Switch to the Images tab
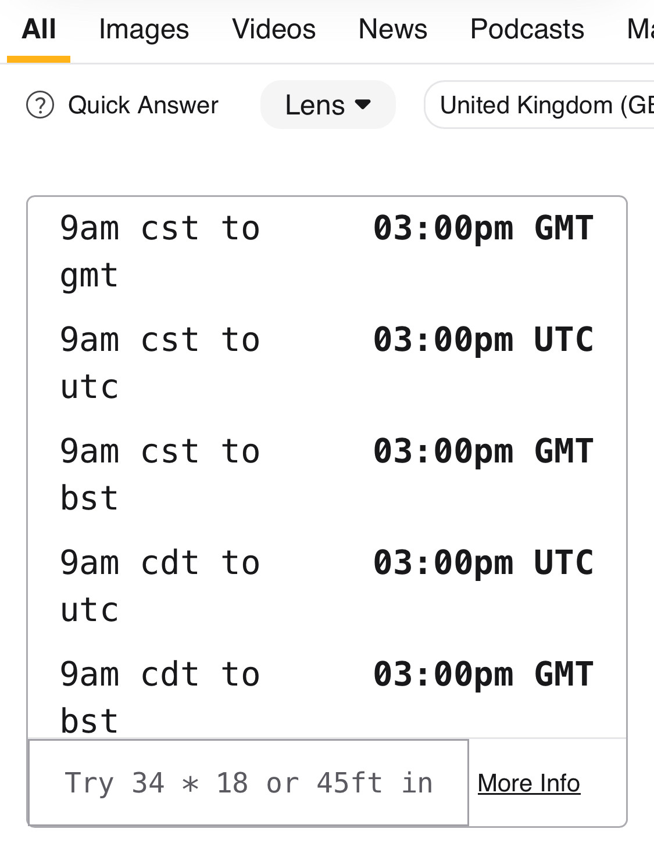Viewport: 654px width, 843px height. (x=144, y=30)
